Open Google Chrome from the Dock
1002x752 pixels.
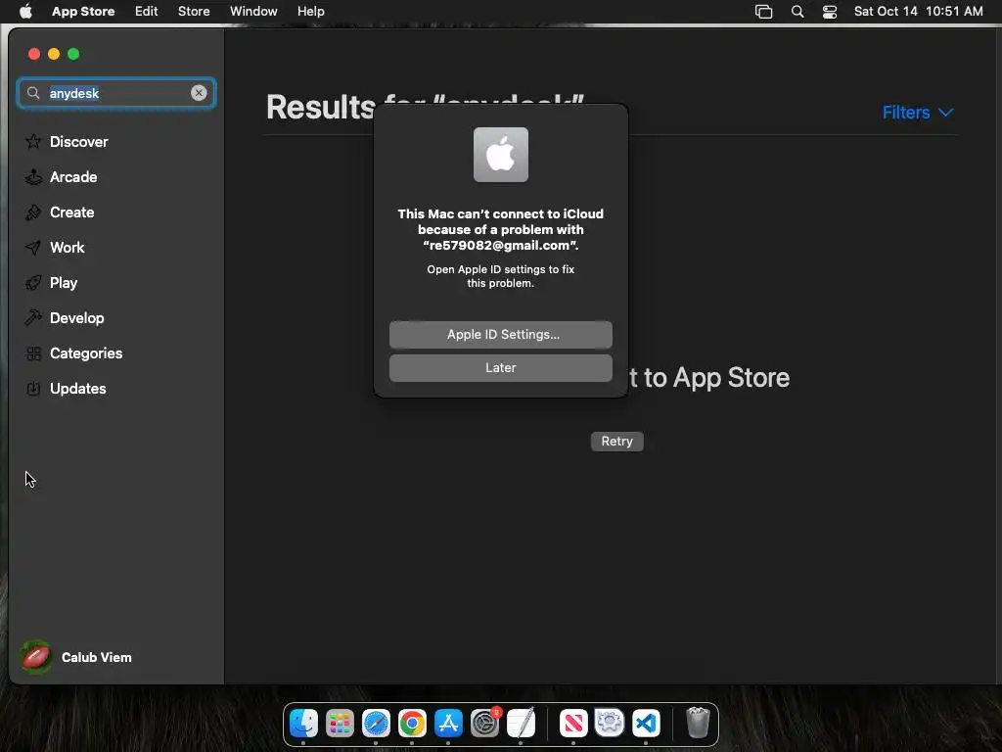pos(412,724)
